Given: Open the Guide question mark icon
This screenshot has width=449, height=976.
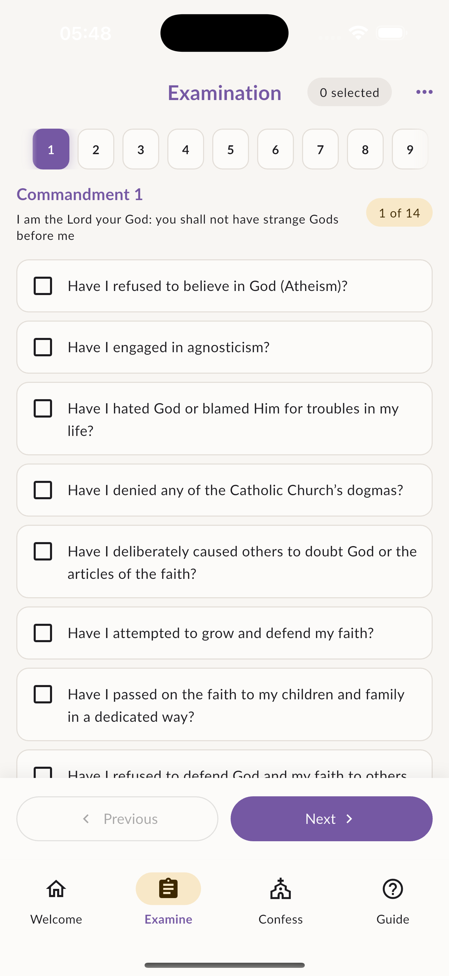Looking at the screenshot, I should (393, 889).
